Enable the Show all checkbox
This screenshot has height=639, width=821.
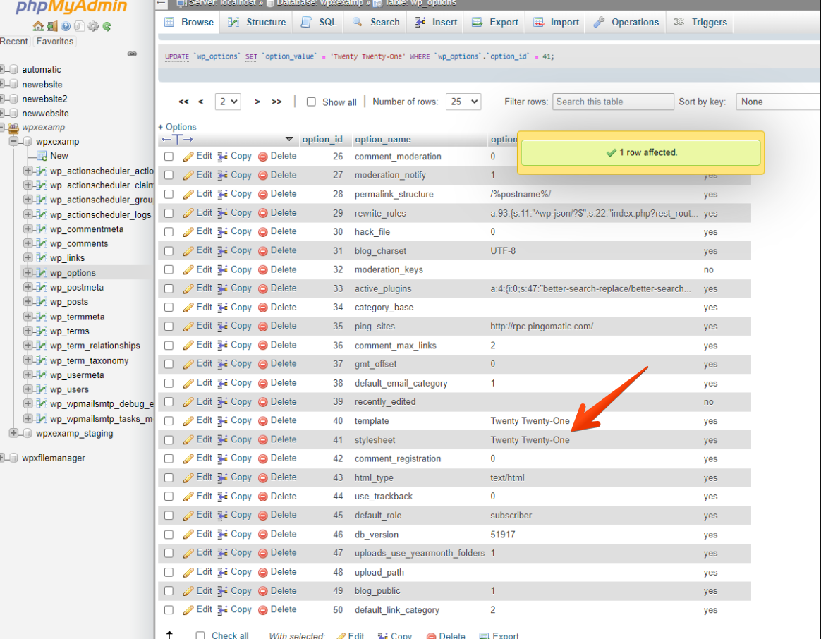pos(311,102)
